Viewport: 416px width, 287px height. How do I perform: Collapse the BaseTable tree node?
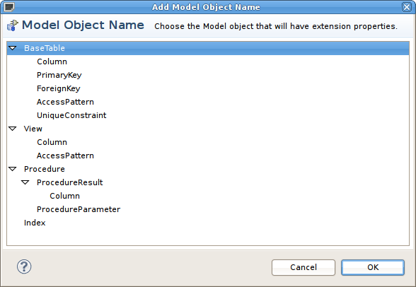coord(13,48)
